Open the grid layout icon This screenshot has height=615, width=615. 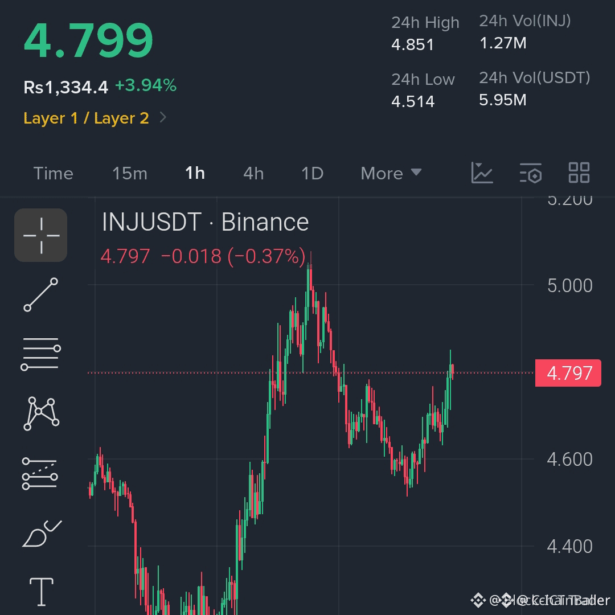(579, 173)
